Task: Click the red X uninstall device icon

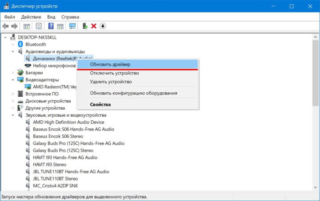Action: click(94, 26)
